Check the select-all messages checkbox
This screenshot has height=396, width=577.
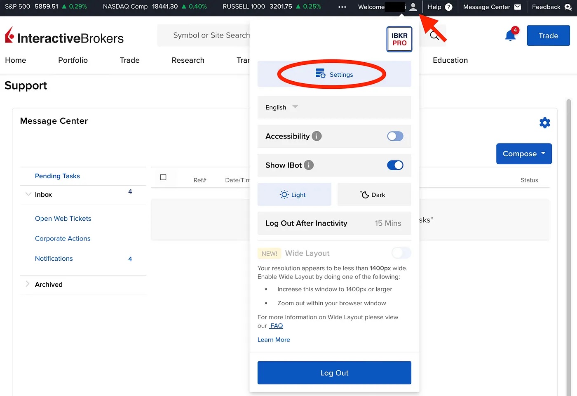coord(163,177)
